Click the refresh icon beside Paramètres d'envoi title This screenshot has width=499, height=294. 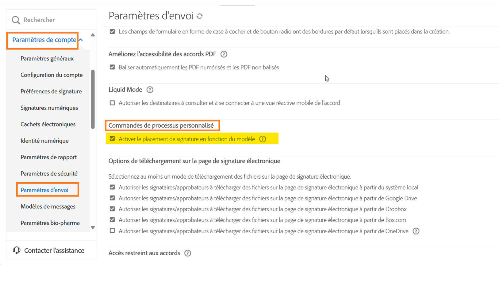[200, 16]
